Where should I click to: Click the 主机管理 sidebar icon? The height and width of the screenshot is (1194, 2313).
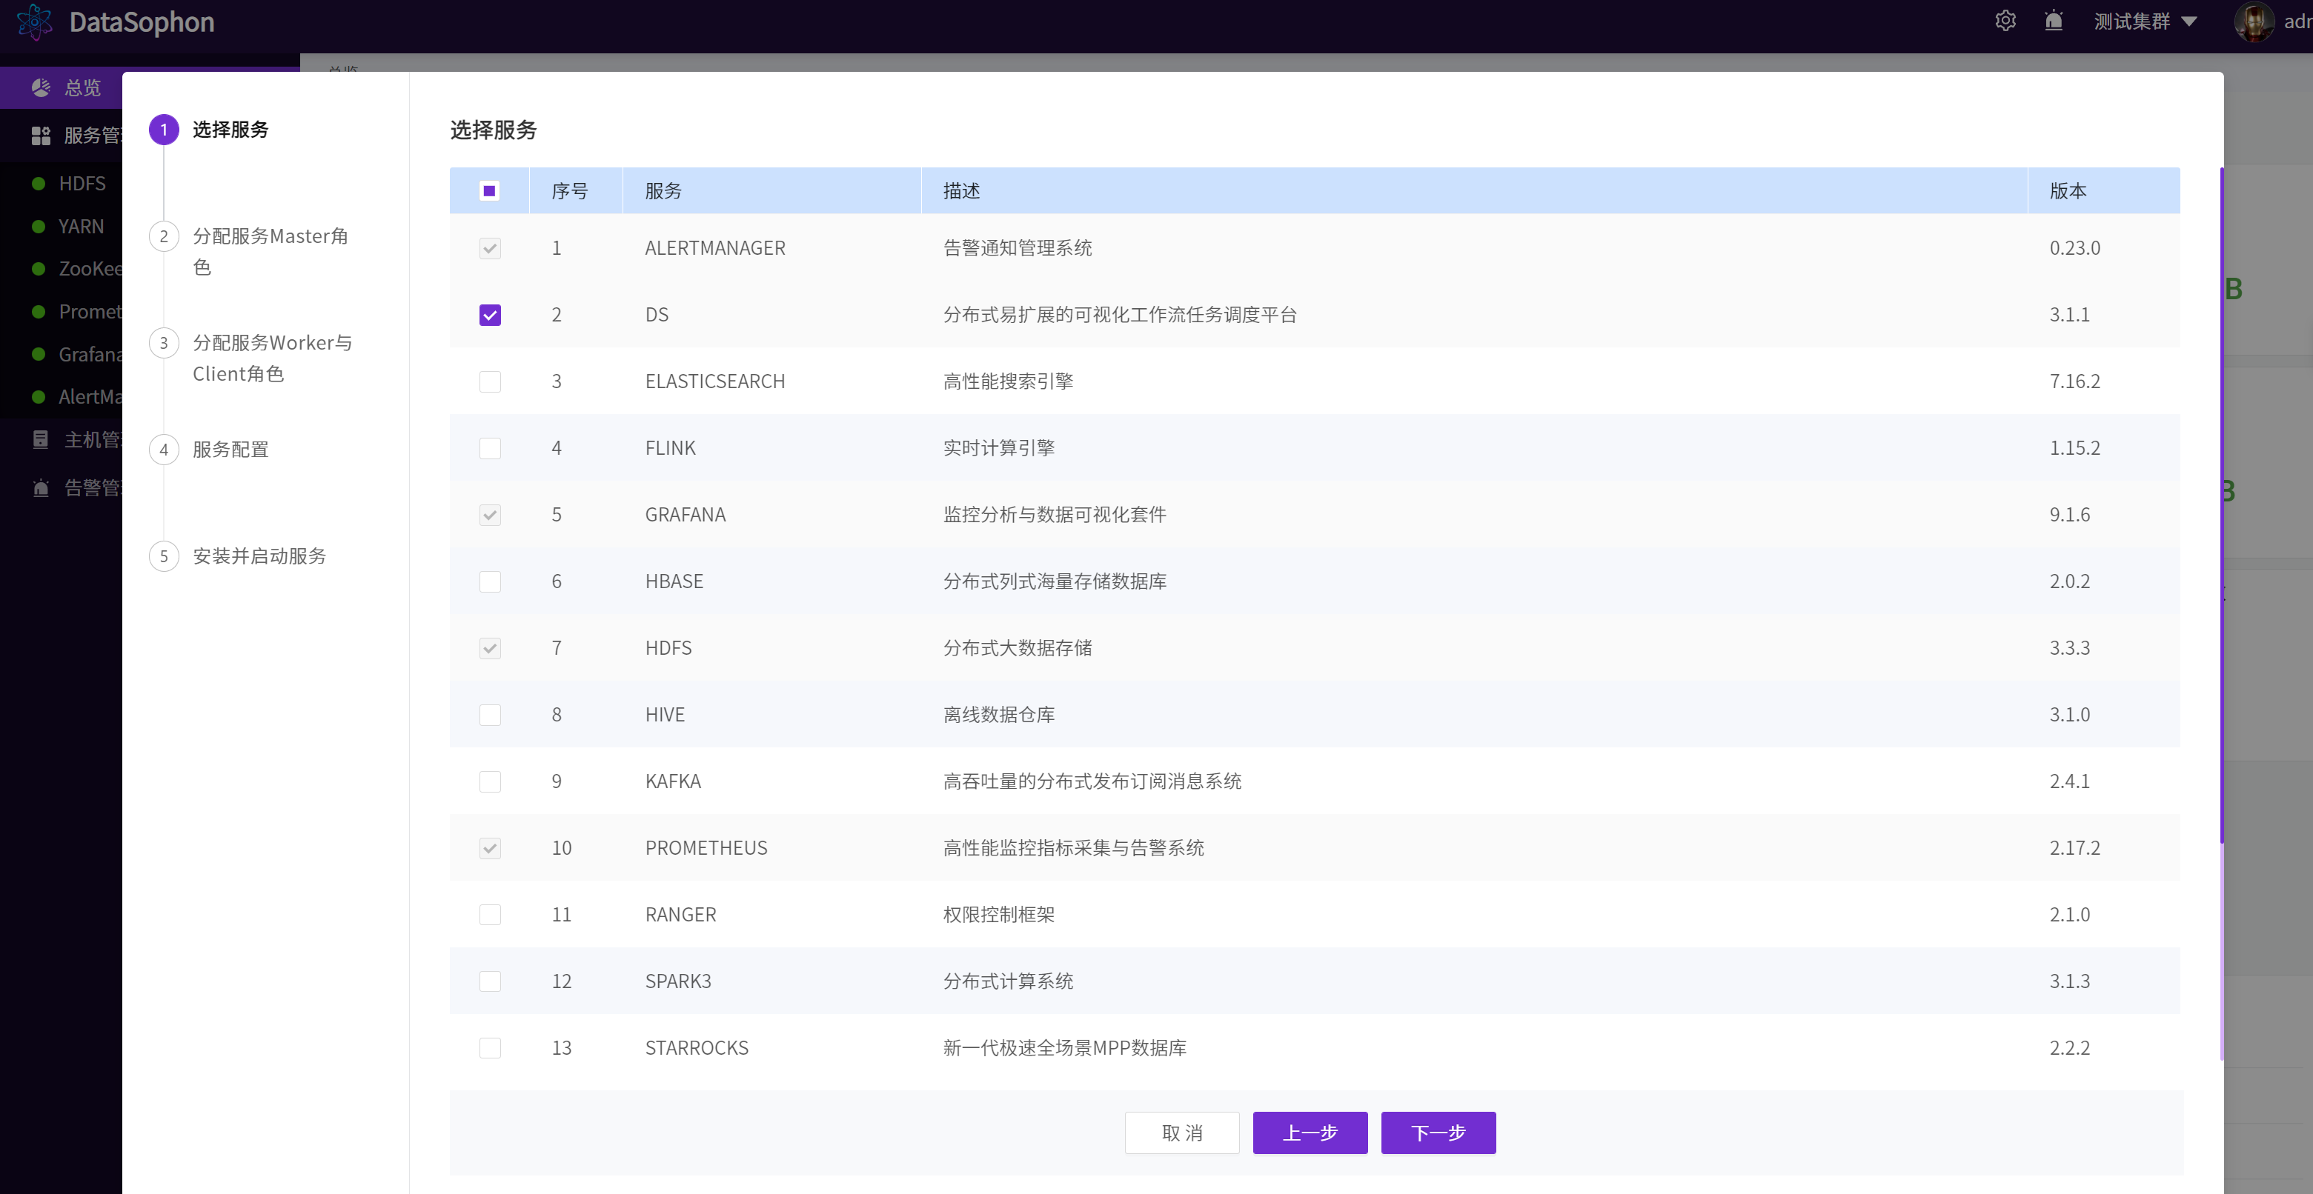click(x=41, y=439)
